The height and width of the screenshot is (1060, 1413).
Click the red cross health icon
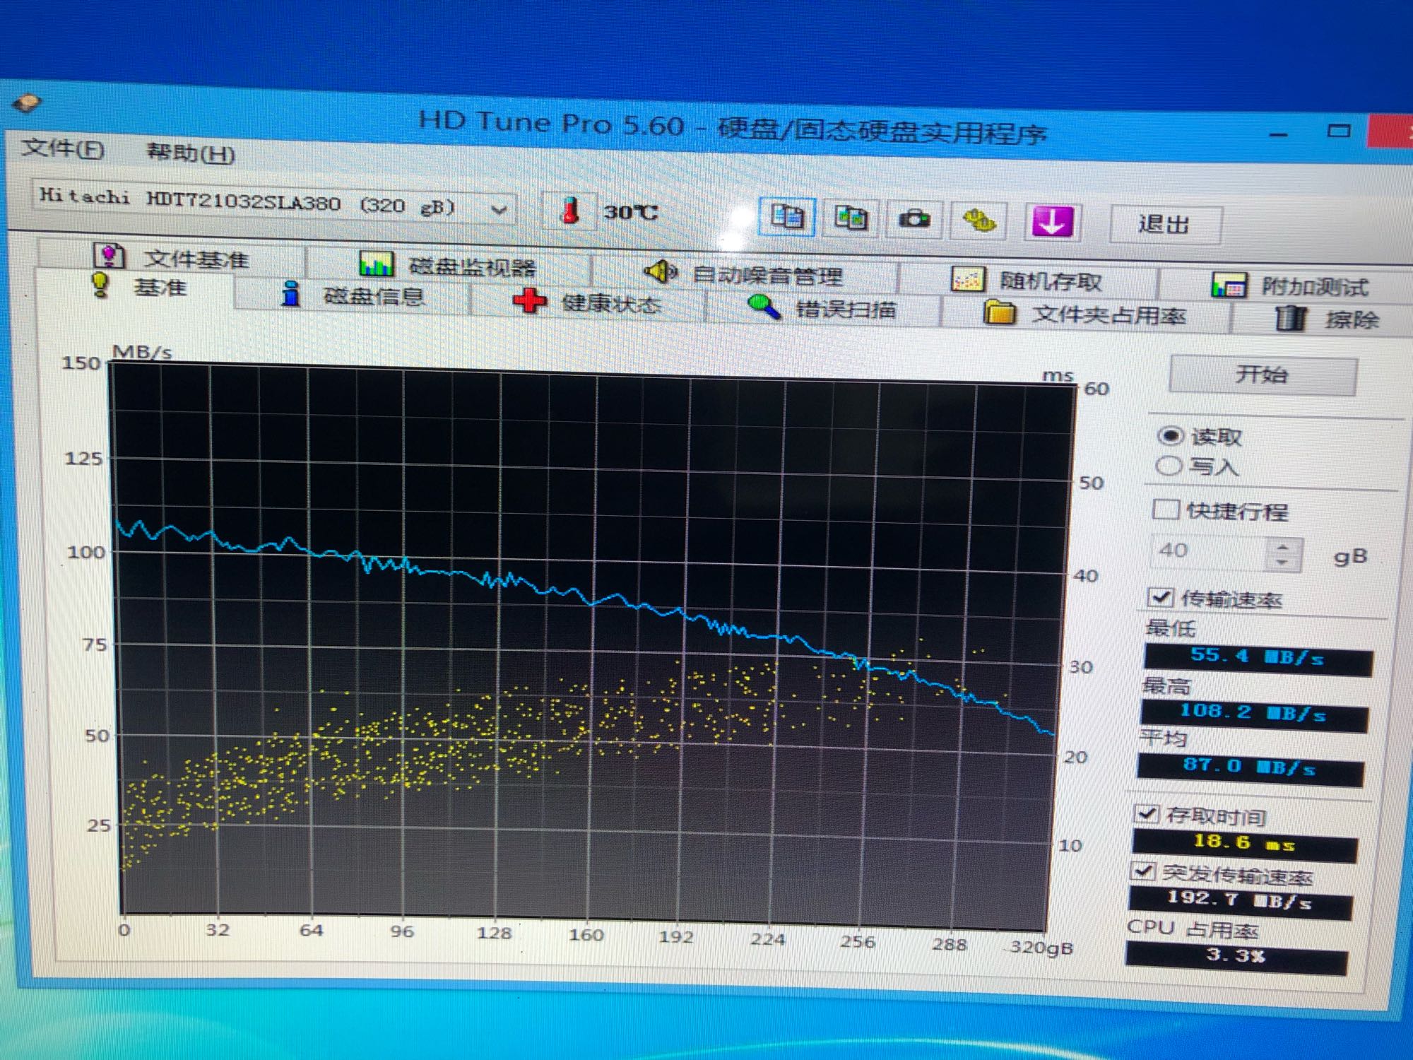point(529,300)
